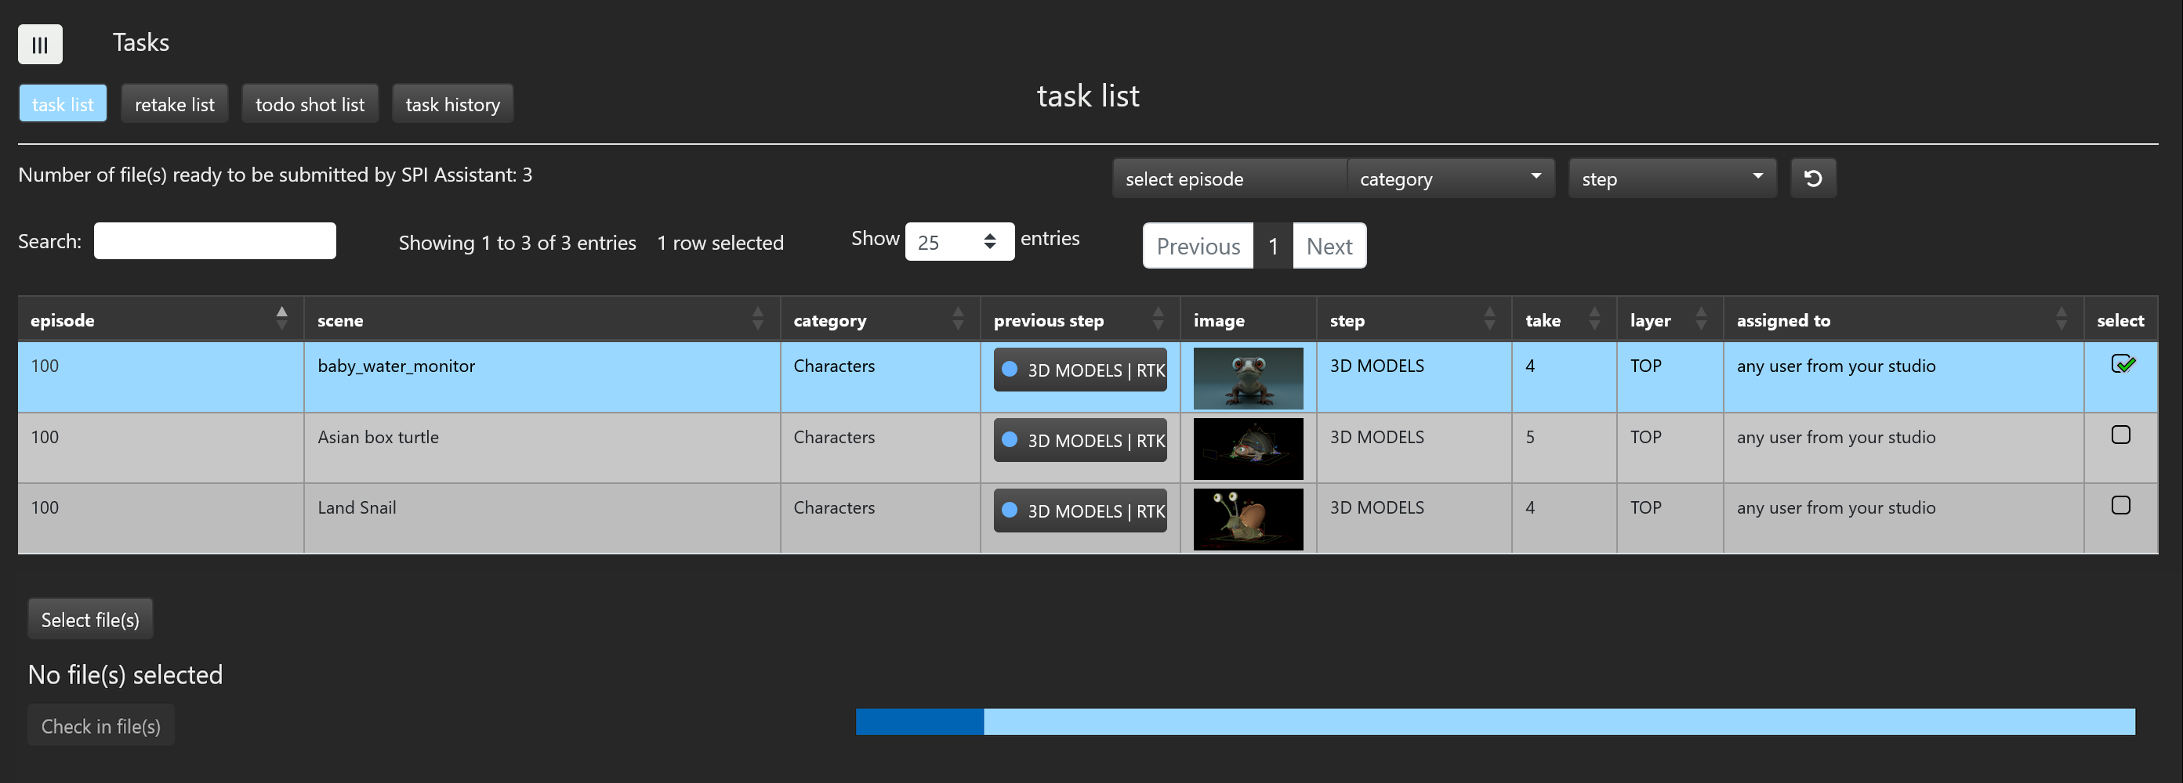Sort by category column sort icon
The width and height of the screenshot is (2183, 783).
[958, 319]
